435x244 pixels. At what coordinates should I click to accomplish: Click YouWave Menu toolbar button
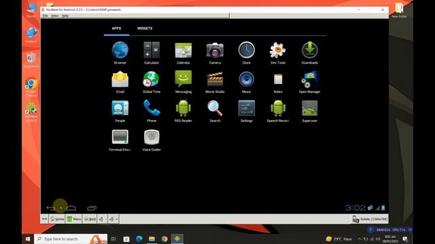click(74, 219)
